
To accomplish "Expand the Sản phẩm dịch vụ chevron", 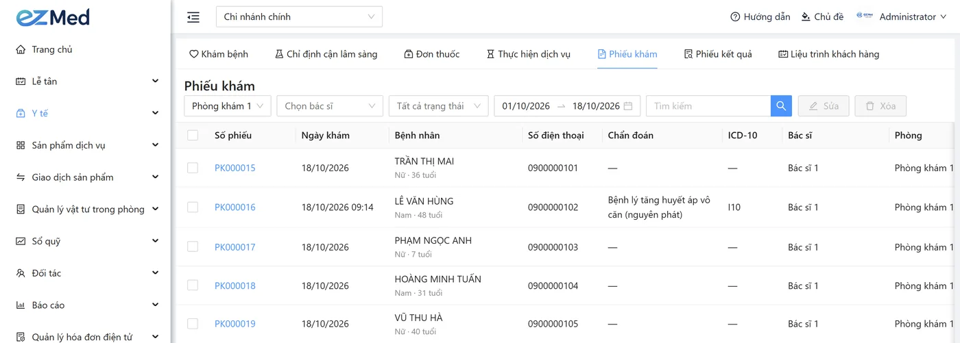I will (x=155, y=145).
